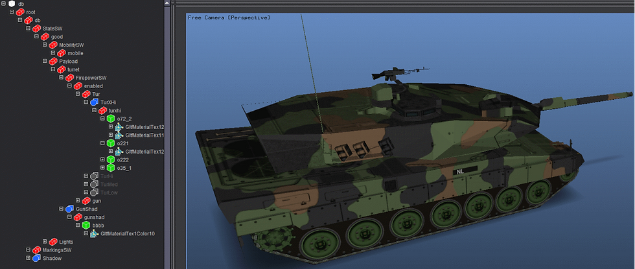Click the material icon beside GltfMaterialTex11
Image resolution: width=635 pixels, height=269 pixels.
tap(119, 135)
